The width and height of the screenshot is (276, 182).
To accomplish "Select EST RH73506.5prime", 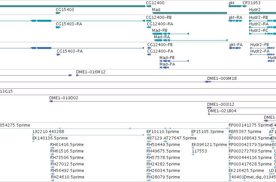I will point(67,158).
